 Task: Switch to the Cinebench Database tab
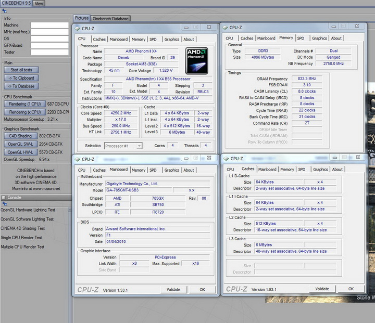click(111, 19)
